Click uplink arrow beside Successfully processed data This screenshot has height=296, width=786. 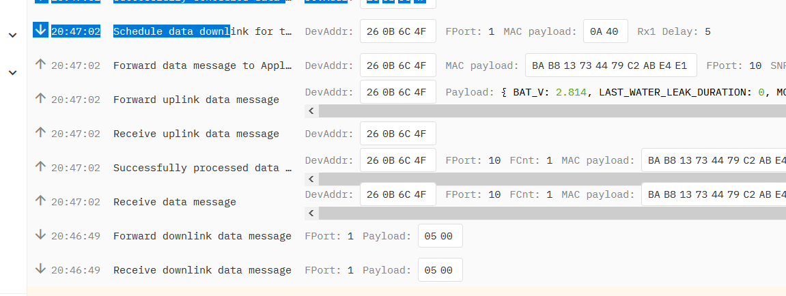click(x=40, y=167)
